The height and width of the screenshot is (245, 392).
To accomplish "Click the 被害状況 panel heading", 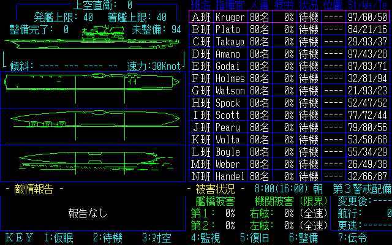I will 215,189.
